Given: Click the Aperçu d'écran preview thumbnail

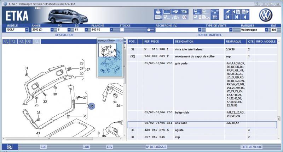Looking at the screenshot, I should click(110, 60).
